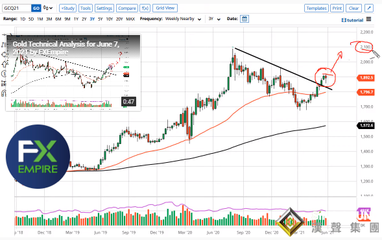382x240 pixels.
Task: Open the tutorial link
Action: point(353,20)
